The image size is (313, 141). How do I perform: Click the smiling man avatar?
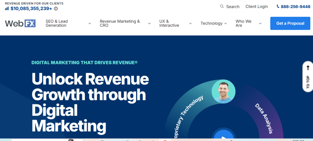223,92
